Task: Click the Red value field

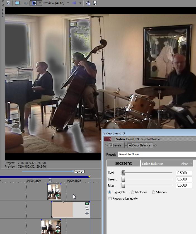Action: (184, 173)
